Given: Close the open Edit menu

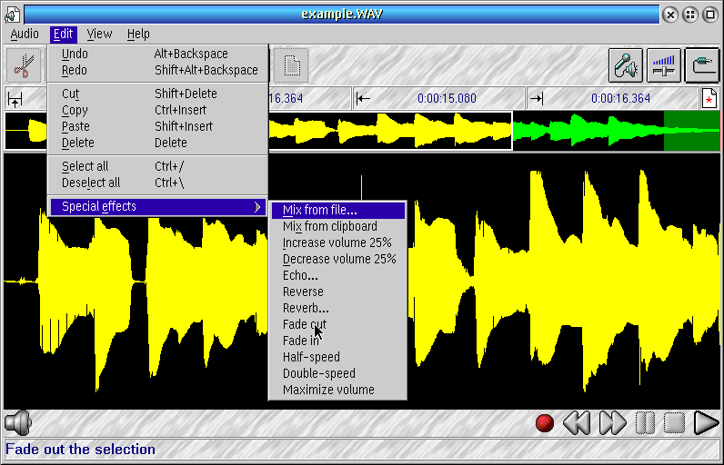Looking at the screenshot, I should coord(64,35).
